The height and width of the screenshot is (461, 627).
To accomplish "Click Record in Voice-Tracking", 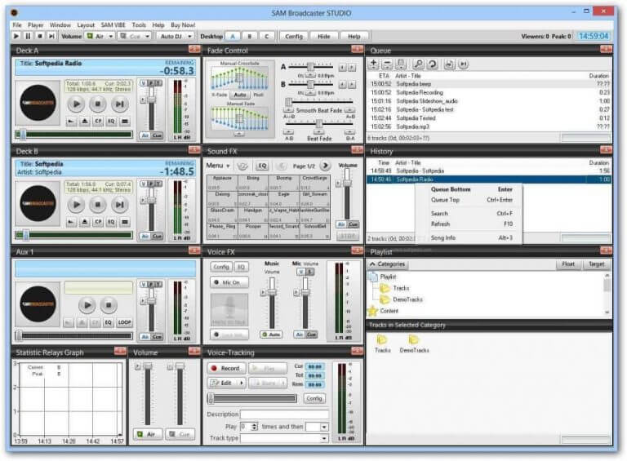I will coord(226,368).
